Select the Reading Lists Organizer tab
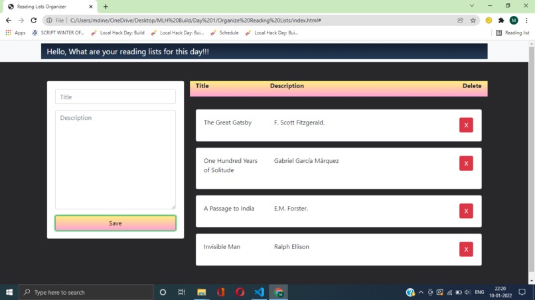The image size is (535, 300). (50, 7)
